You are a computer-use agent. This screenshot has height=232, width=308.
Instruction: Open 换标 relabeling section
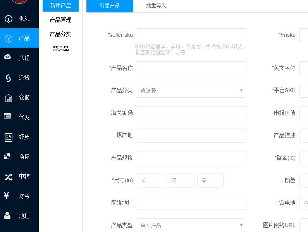click(x=24, y=156)
